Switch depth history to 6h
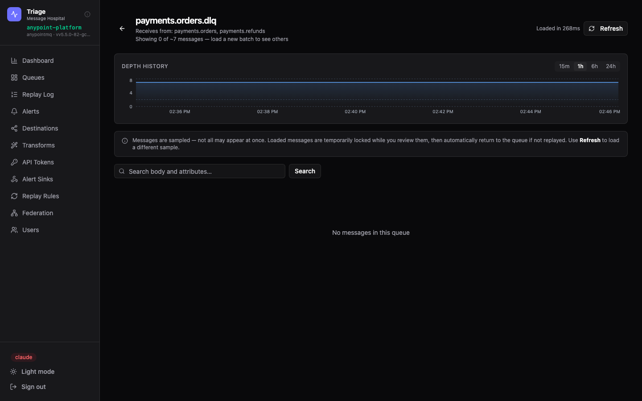 (x=594, y=66)
